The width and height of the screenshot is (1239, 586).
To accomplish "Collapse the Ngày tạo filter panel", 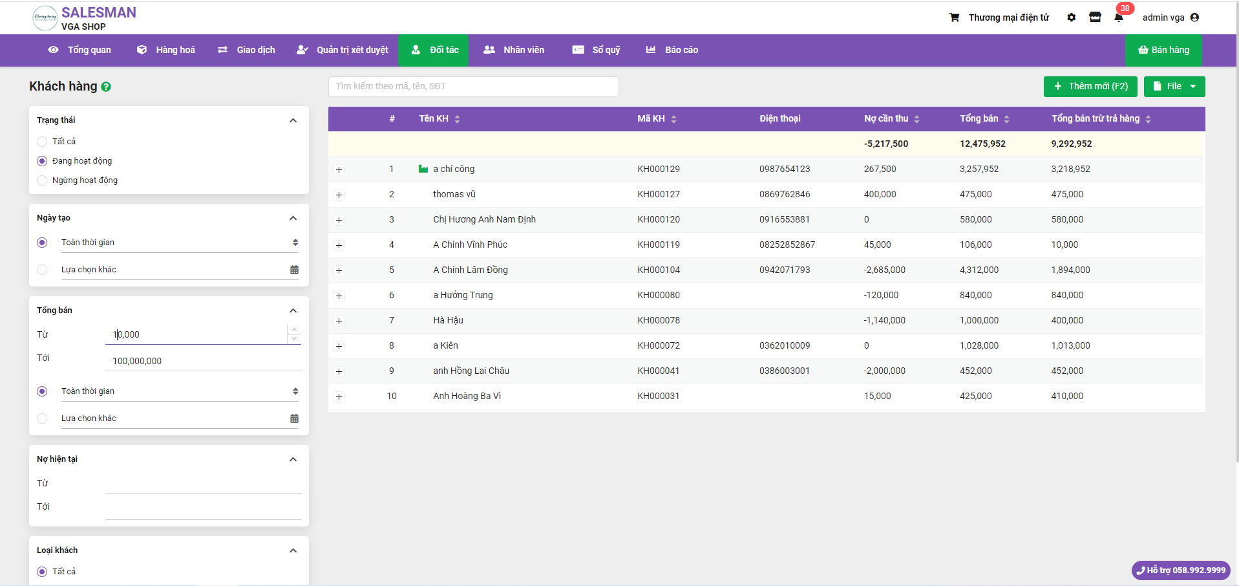I will pos(293,218).
